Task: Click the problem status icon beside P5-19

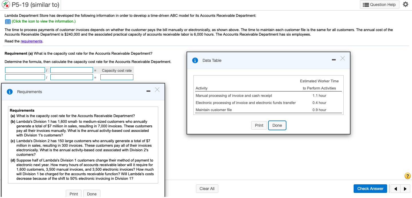Action: coord(6,5)
